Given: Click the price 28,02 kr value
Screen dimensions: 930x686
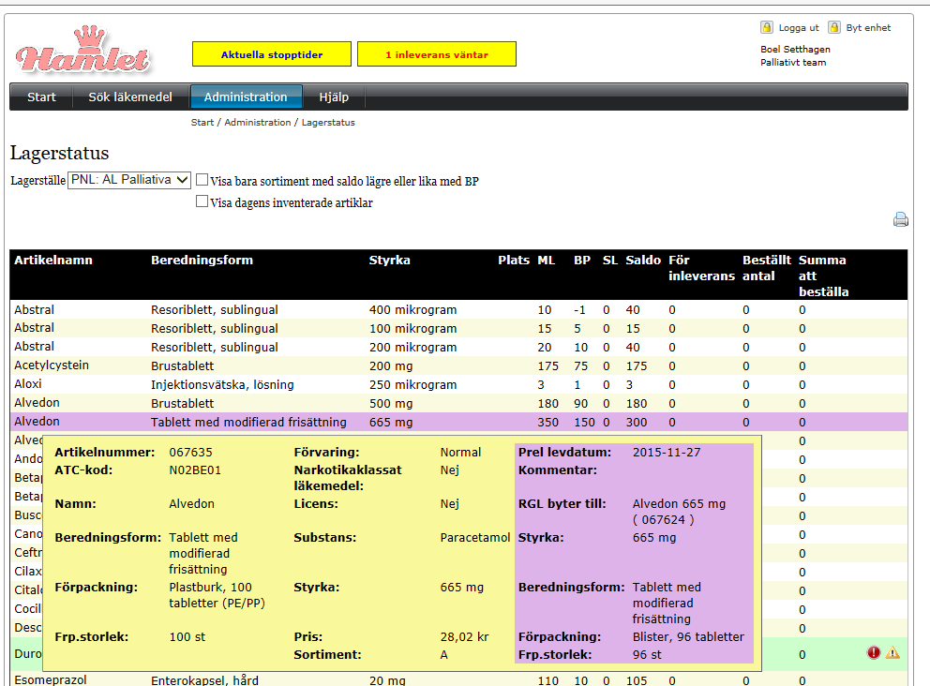Looking at the screenshot, I should (464, 636).
